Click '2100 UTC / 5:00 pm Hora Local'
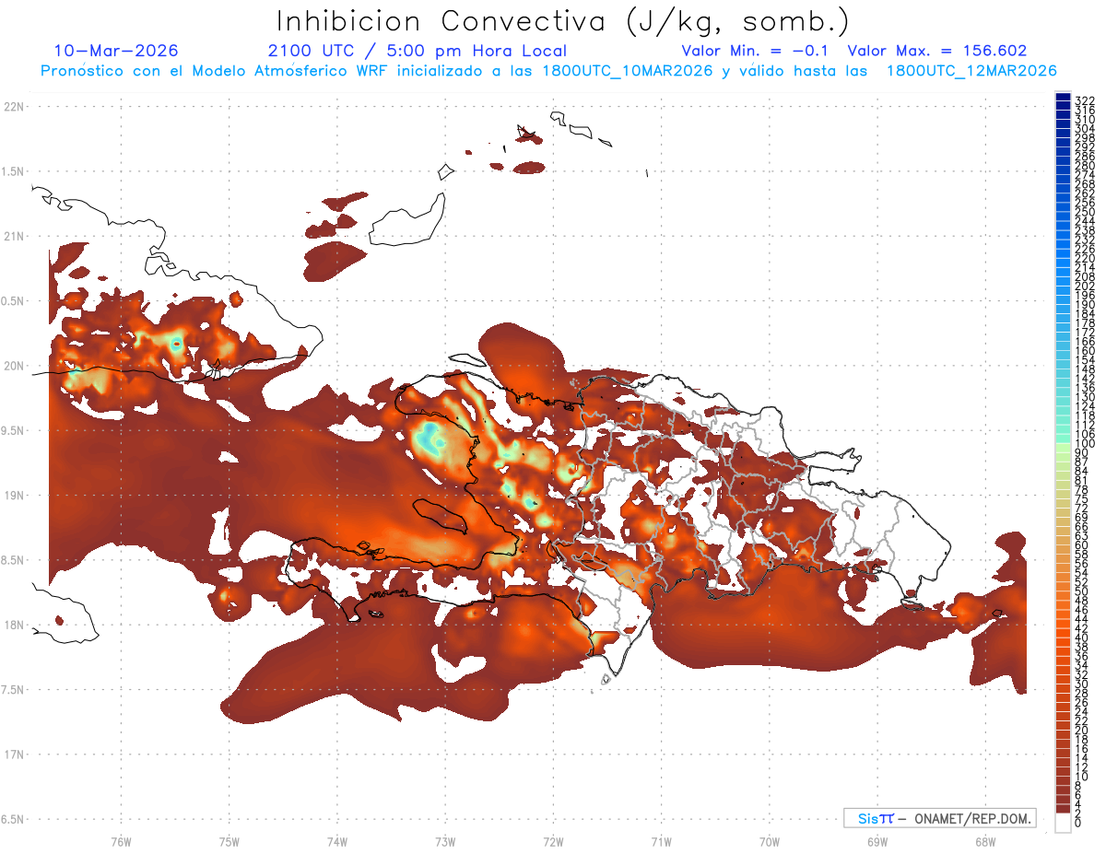1106x854 pixels. [x=418, y=52]
